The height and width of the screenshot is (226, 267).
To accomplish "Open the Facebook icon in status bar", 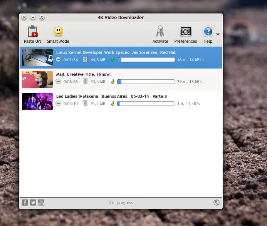I will tap(25, 203).
